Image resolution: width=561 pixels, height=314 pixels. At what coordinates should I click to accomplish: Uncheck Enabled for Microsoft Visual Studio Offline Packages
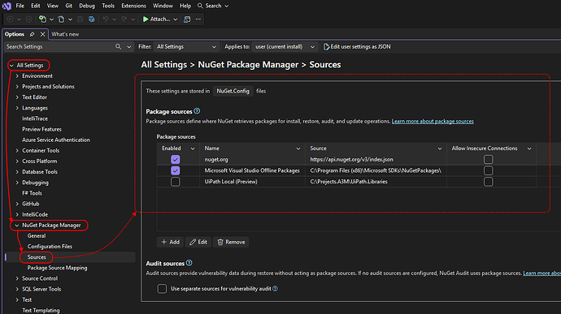(176, 170)
